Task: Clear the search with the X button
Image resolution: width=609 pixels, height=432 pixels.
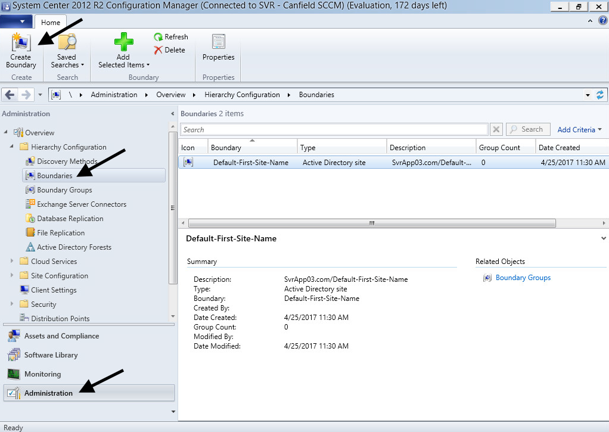Action: (x=496, y=129)
